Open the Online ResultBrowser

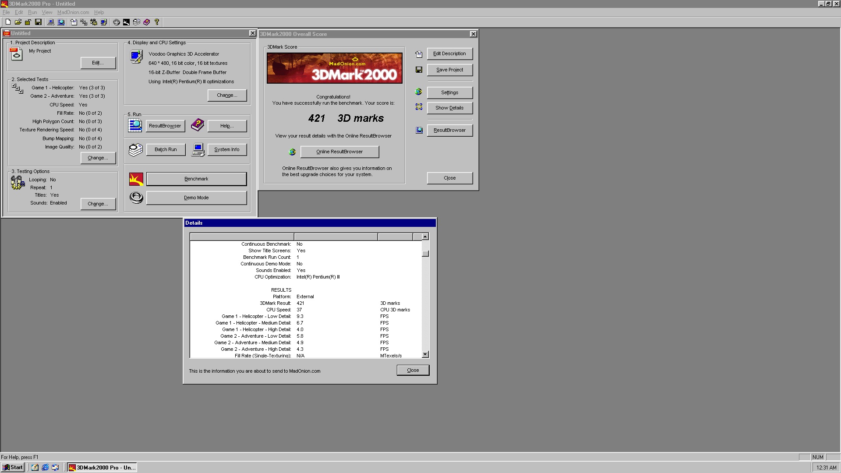(x=339, y=152)
